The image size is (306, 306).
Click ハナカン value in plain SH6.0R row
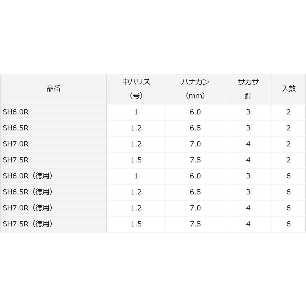(195, 112)
